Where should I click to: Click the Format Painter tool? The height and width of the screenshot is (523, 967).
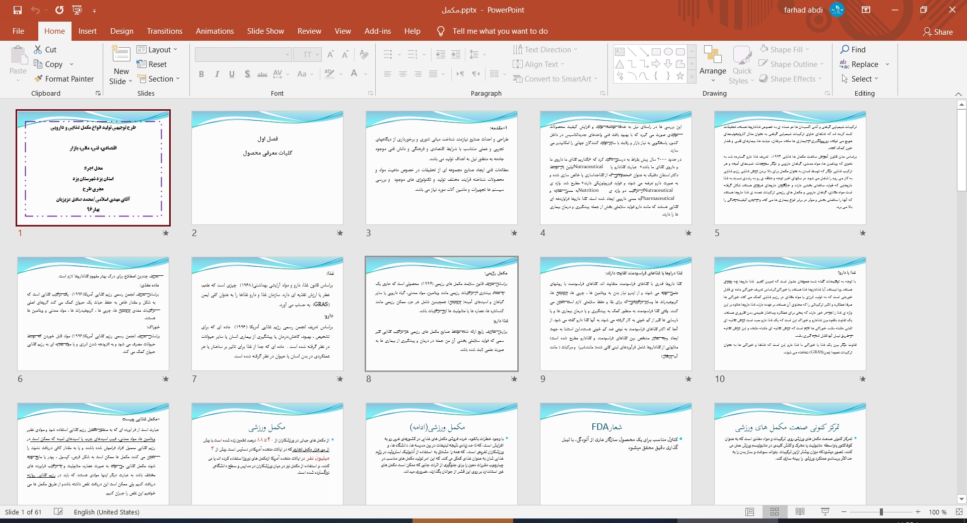click(x=64, y=79)
